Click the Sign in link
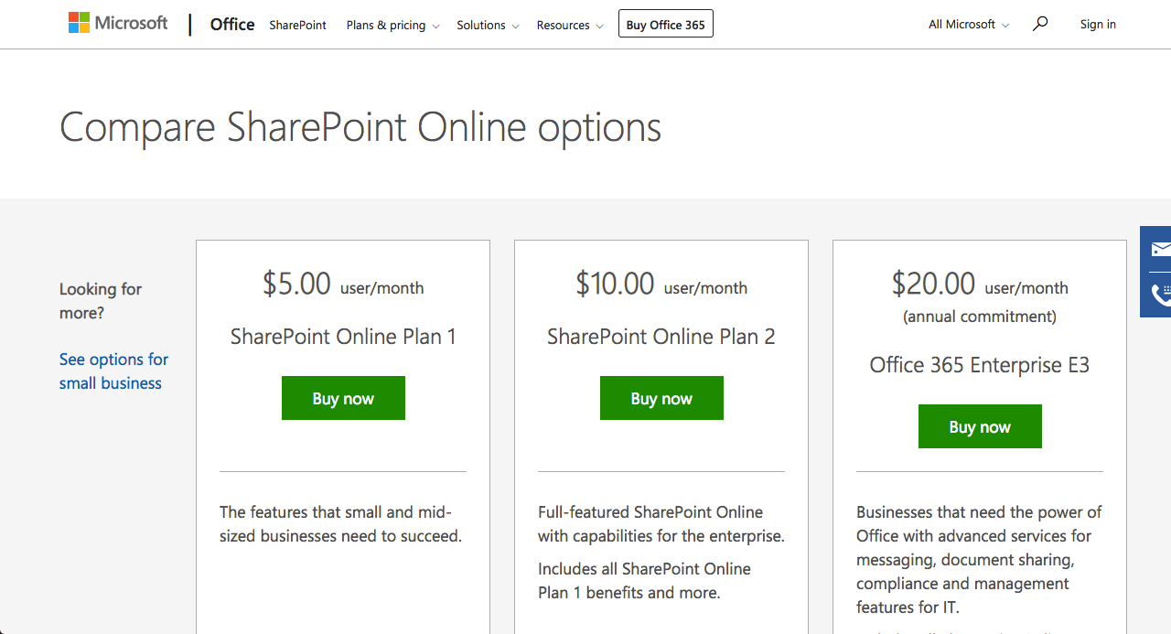The height and width of the screenshot is (634, 1171). (1098, 24)
